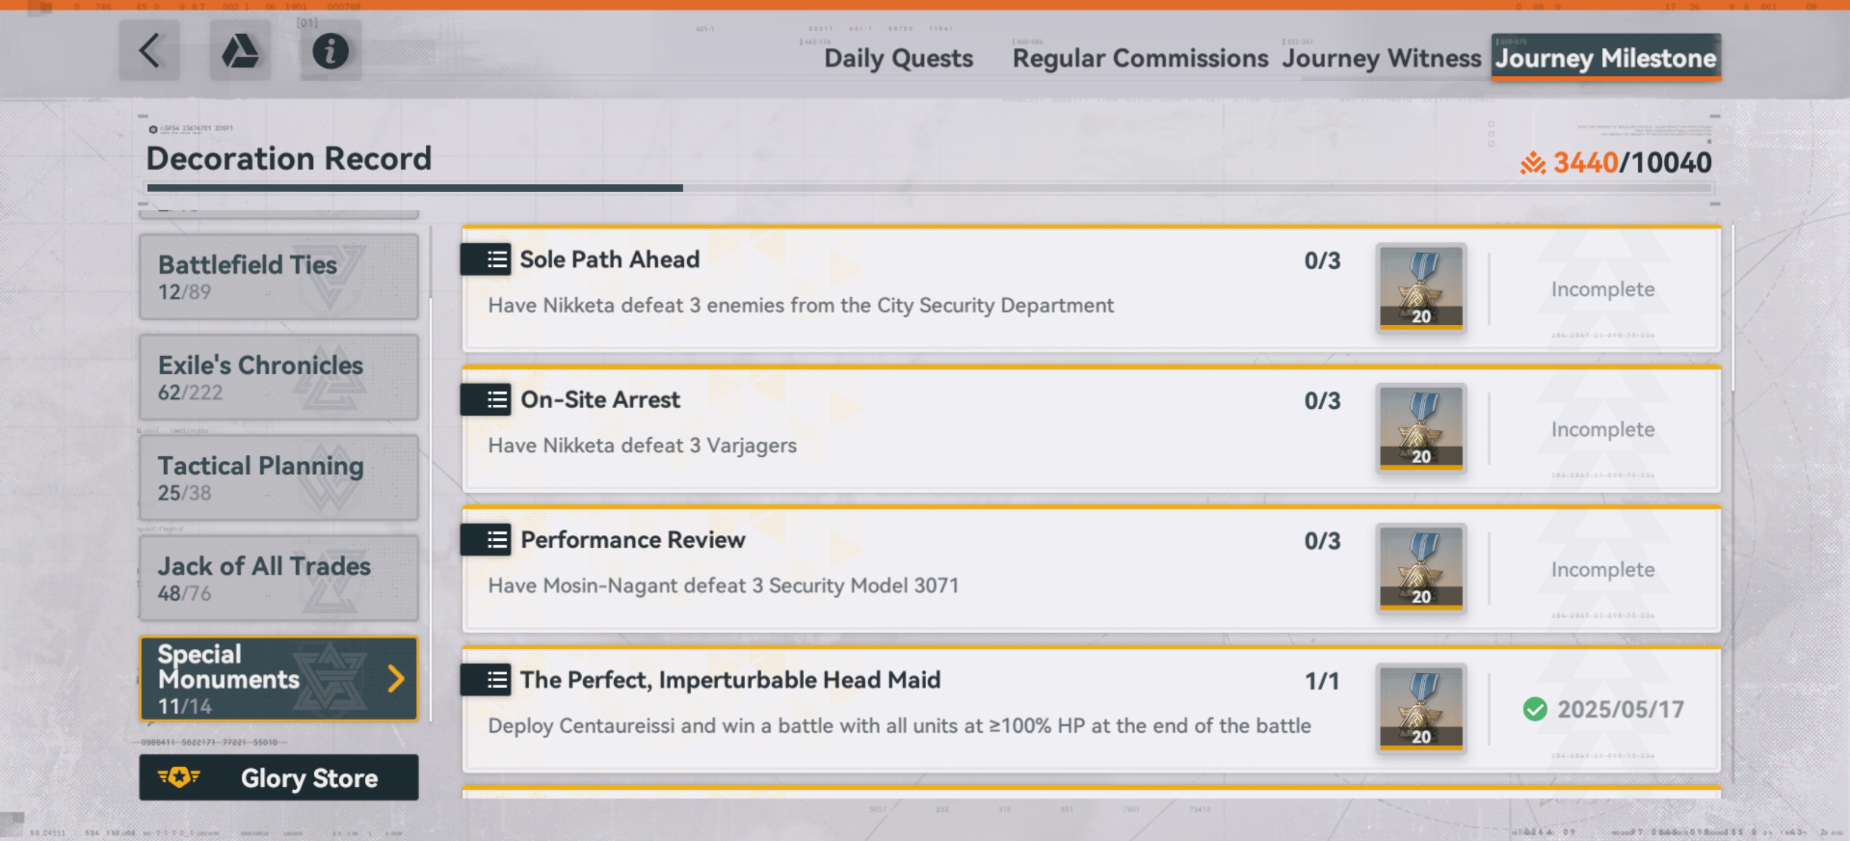Click the Decoration Record progress bar
Screen dimensions: 1850x841
coord(929,188)
